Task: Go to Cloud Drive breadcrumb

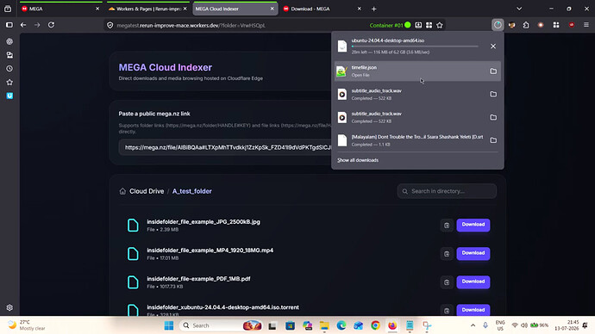Action: click(x=147, y=191)
